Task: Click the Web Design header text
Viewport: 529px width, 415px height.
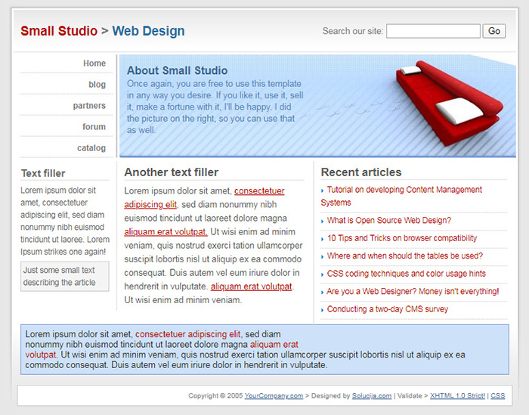Action: click(148, 31)
